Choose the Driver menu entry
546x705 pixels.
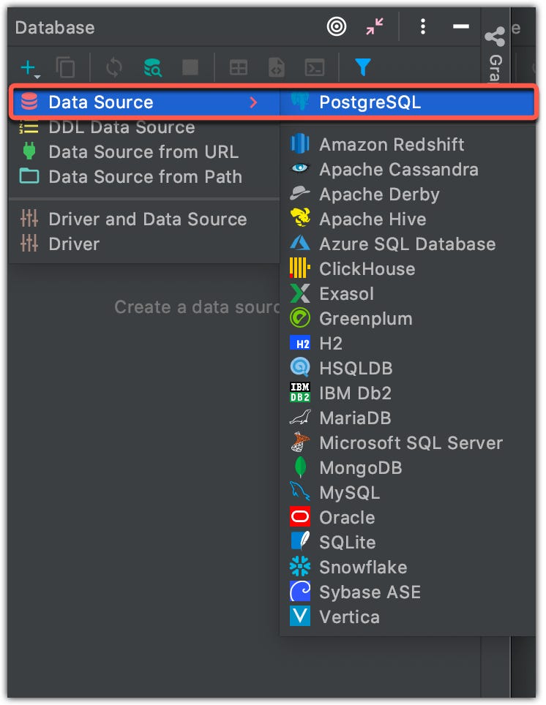(144, 244)
